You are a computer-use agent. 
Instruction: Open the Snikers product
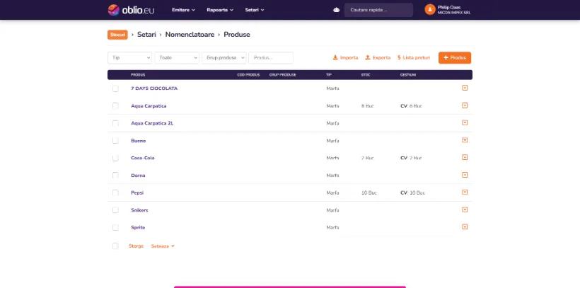click(139, 210)
